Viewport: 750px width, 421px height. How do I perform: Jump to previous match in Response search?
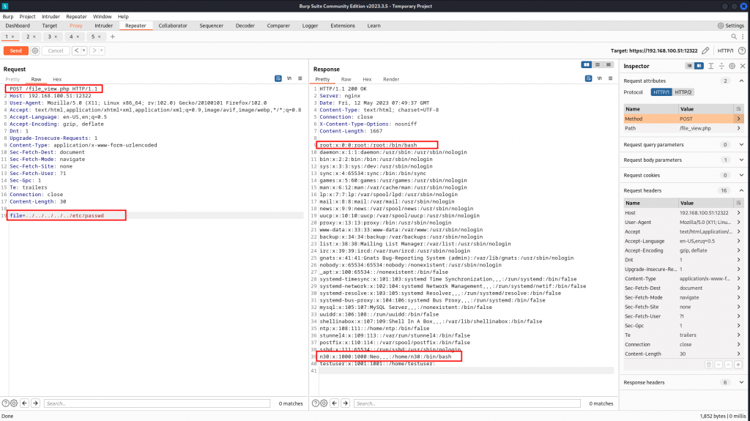[334, 403]
